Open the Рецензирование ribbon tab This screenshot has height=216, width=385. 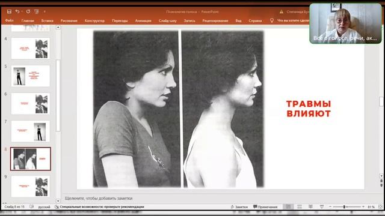pyautogui.click(x=215, y=20)
